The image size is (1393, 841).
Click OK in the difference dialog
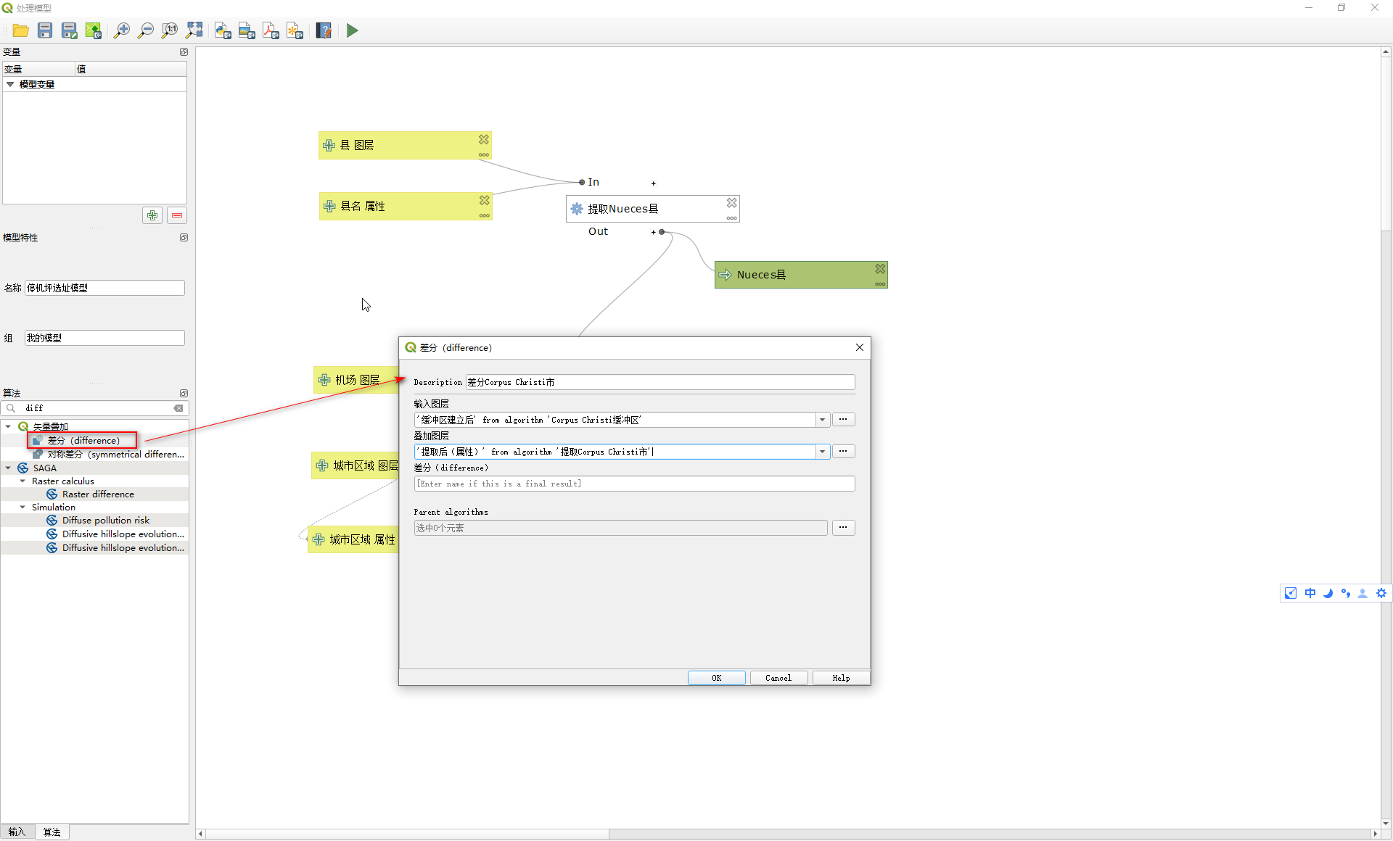click(x=716, y=678)
